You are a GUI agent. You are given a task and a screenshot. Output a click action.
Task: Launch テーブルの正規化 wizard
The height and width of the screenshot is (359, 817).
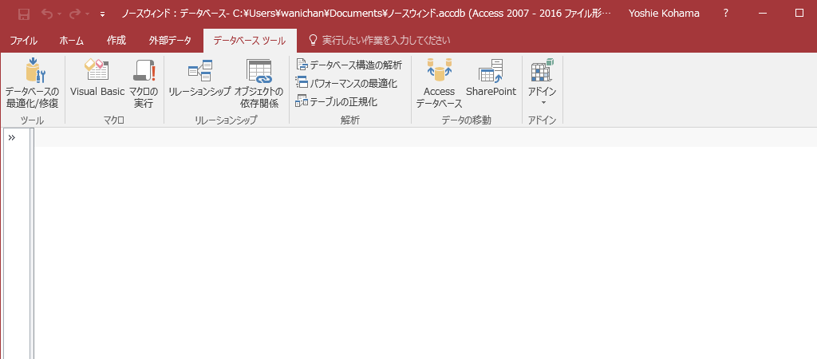pos(337,101)
